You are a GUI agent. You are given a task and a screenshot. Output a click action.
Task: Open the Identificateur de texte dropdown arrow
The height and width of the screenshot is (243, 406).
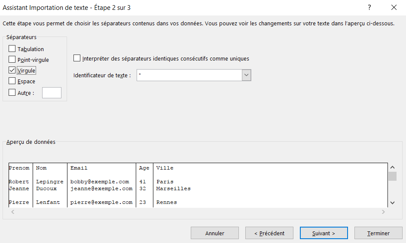246,75
